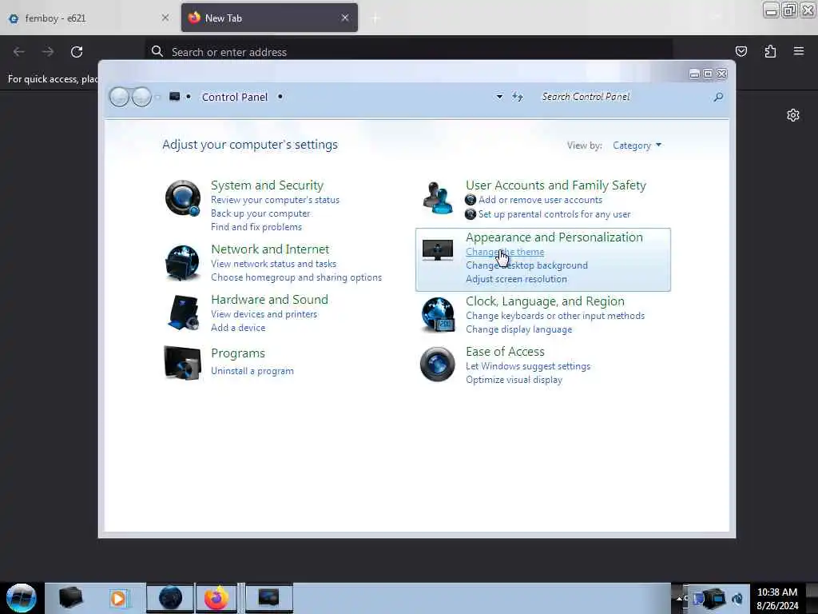
Task: Close the femboy - e621 tab
Action: pyautogui.click(x=165, y=18)
